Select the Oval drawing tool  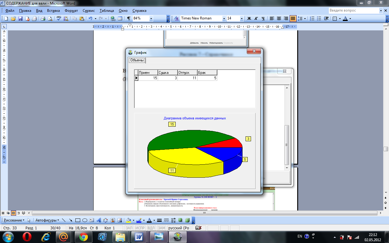[84, 220]
